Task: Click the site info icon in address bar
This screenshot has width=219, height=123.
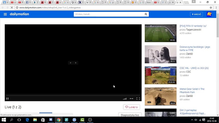Action: 17,7
